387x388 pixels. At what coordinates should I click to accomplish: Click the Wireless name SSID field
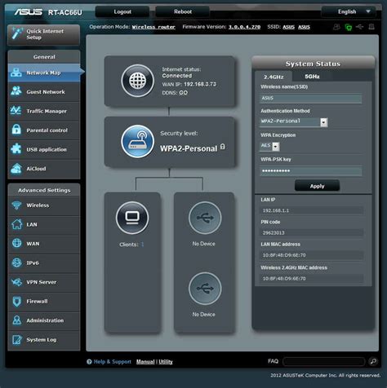pos(310,98)
